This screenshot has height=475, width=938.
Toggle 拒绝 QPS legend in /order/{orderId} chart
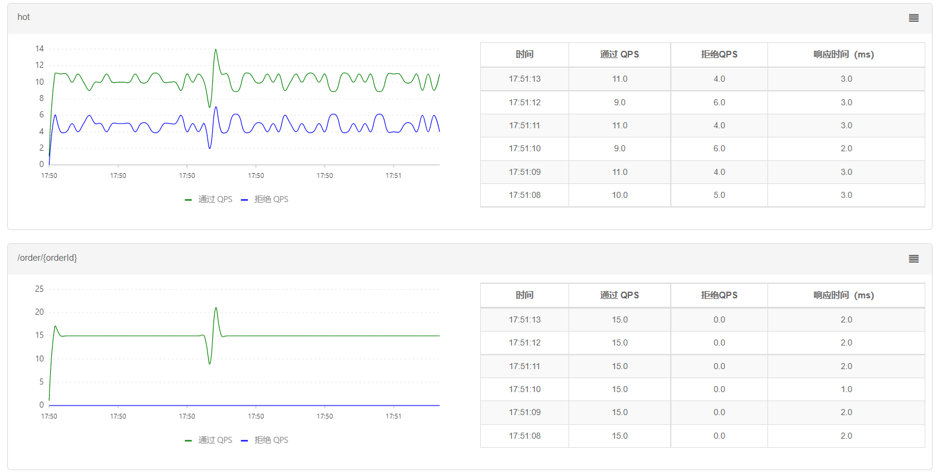pos(271,440)
